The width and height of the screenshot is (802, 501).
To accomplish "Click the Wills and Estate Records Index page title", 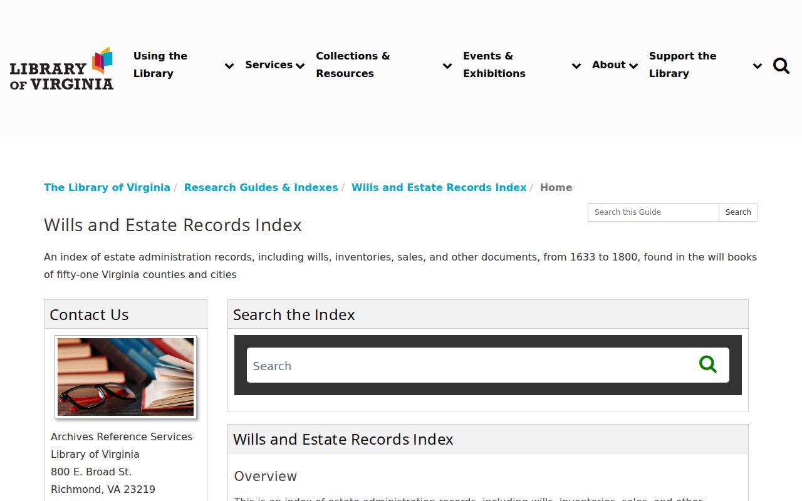I will click(x=173, y=225).
